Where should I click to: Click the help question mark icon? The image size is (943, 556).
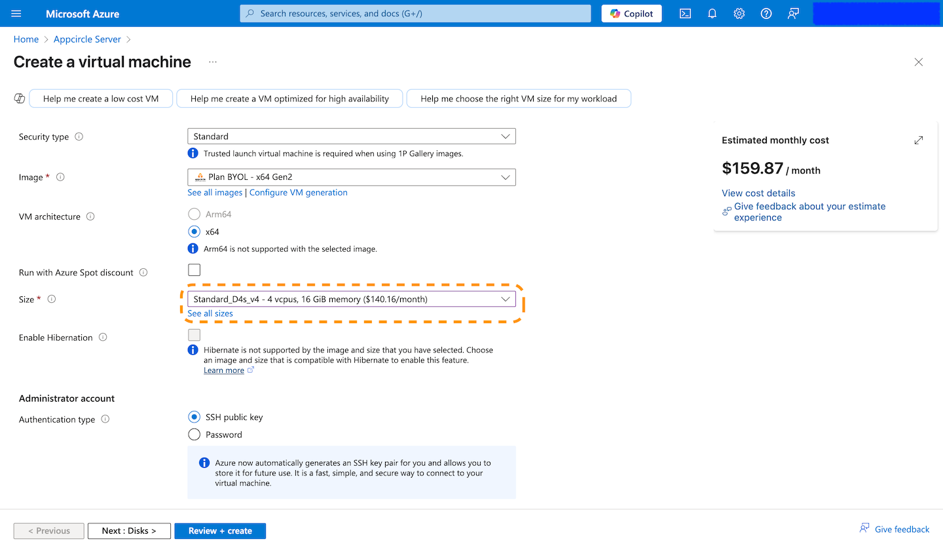(x=766, y=14)
